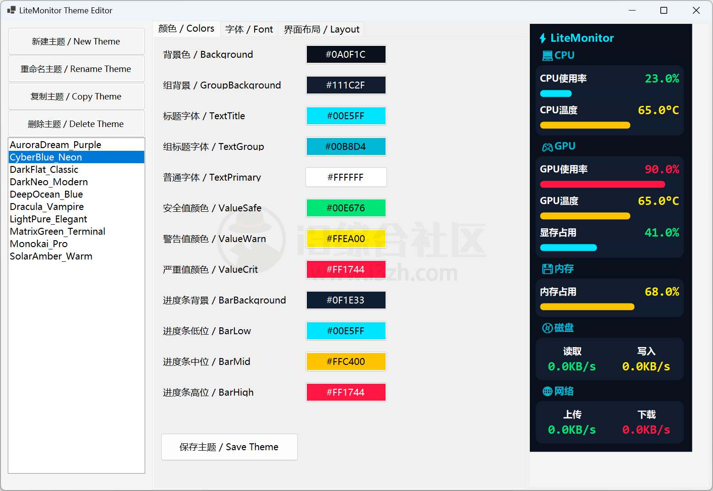Select the 颜色 / Colors tab
Screen dimensions: 713x491
[186, 28]
